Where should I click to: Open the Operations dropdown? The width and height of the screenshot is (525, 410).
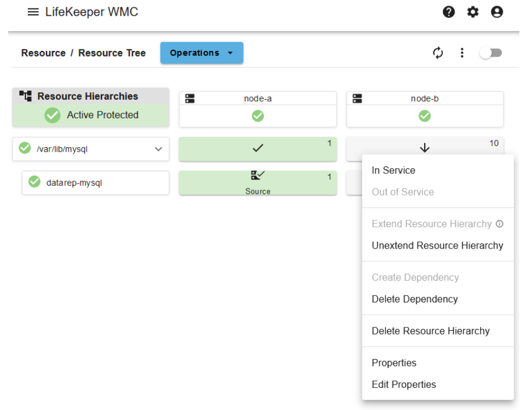(202, 53)
